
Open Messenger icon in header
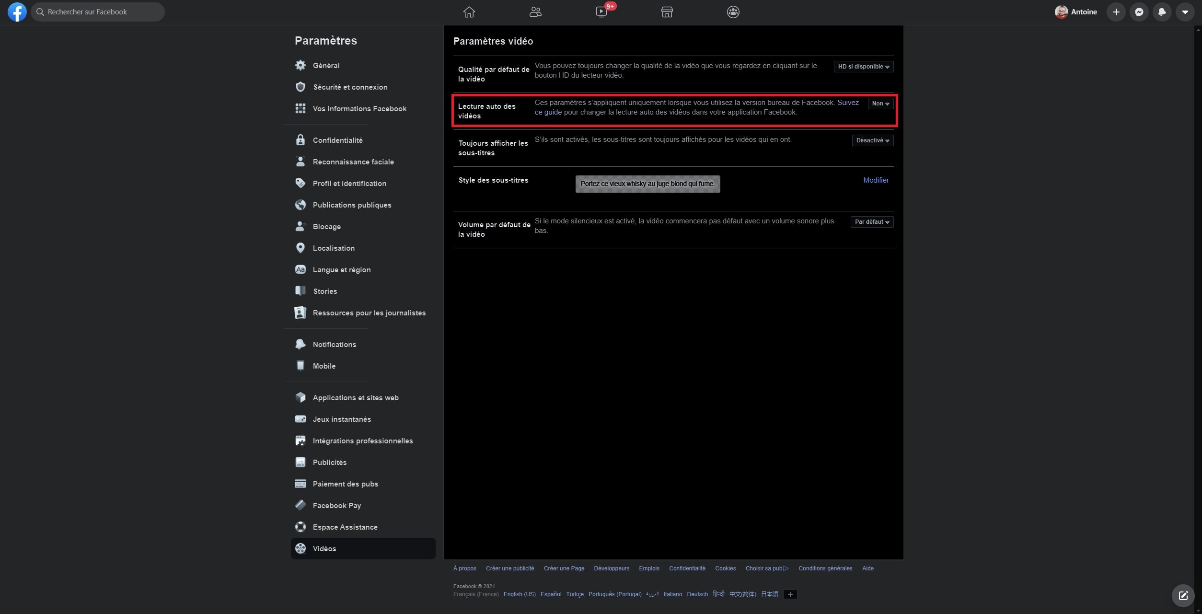pos(1139,12)
